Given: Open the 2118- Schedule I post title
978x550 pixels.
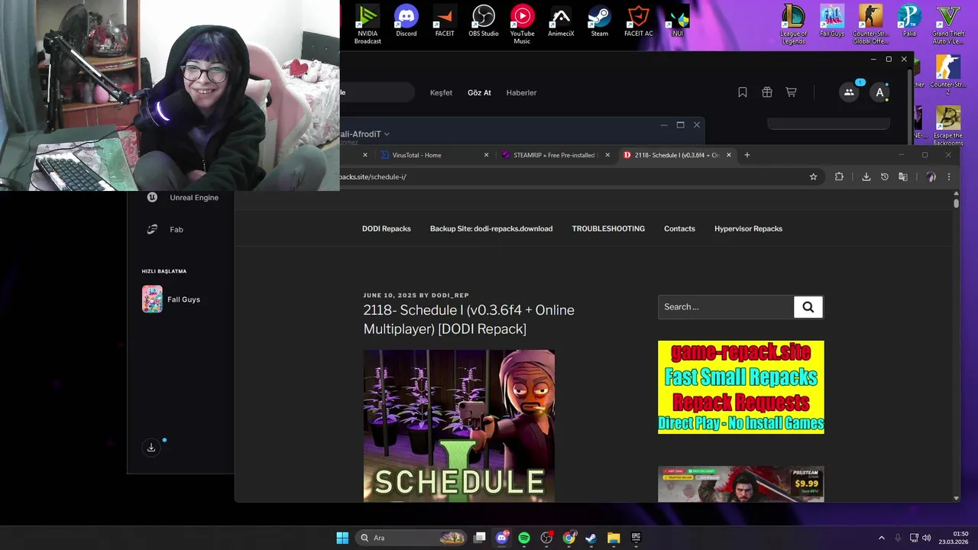Looking at the screenshot, I should point(468,319).
